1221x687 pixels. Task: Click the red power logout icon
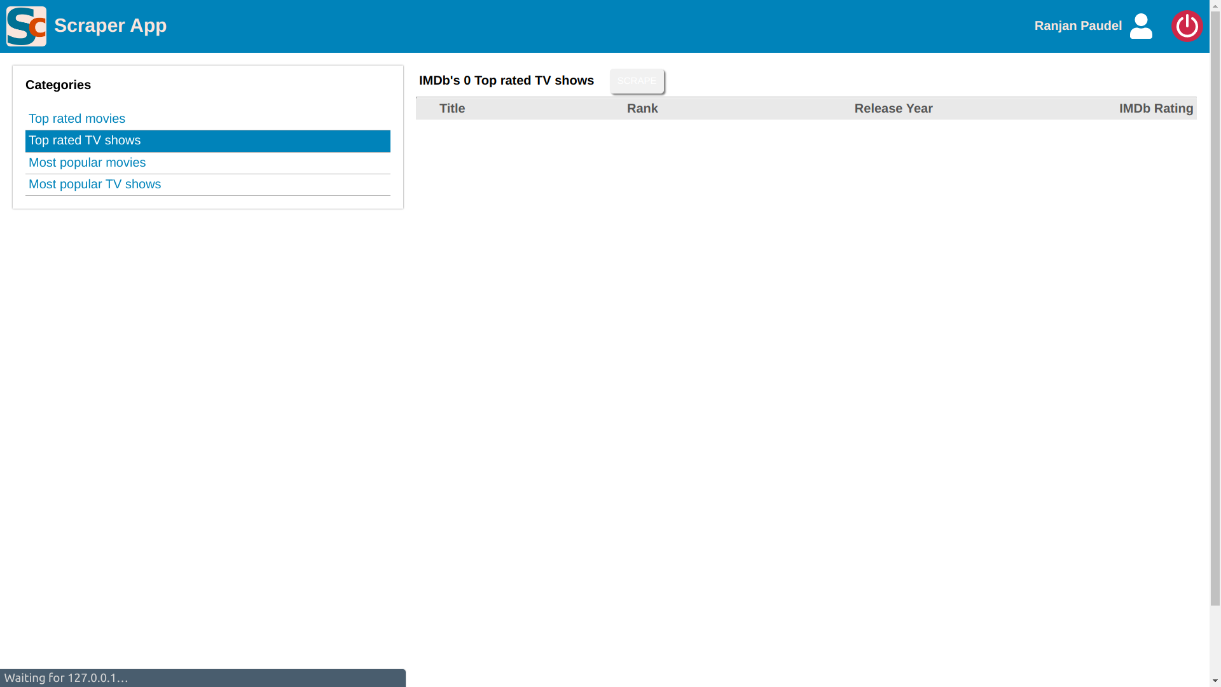[1187, 26]
